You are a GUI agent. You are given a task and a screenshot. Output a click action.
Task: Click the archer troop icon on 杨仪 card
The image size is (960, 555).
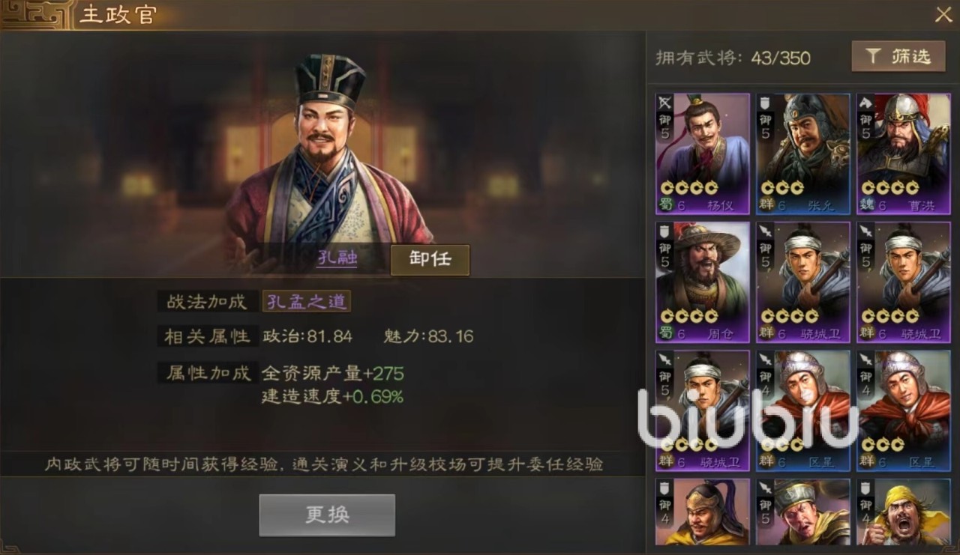665,103
